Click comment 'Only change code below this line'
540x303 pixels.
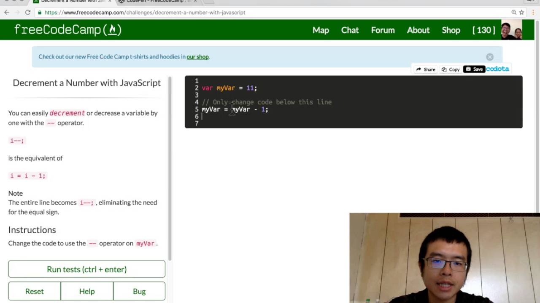272,102
